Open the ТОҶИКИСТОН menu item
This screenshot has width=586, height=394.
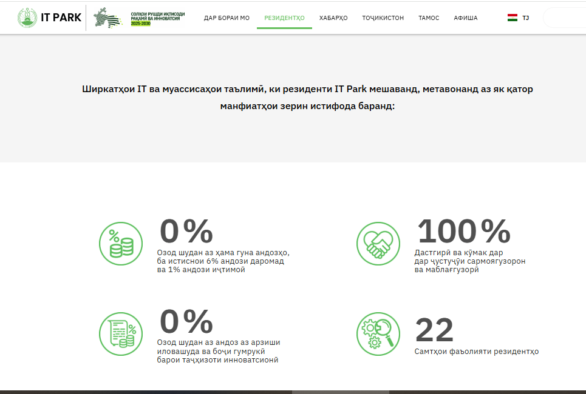point(383,18)
